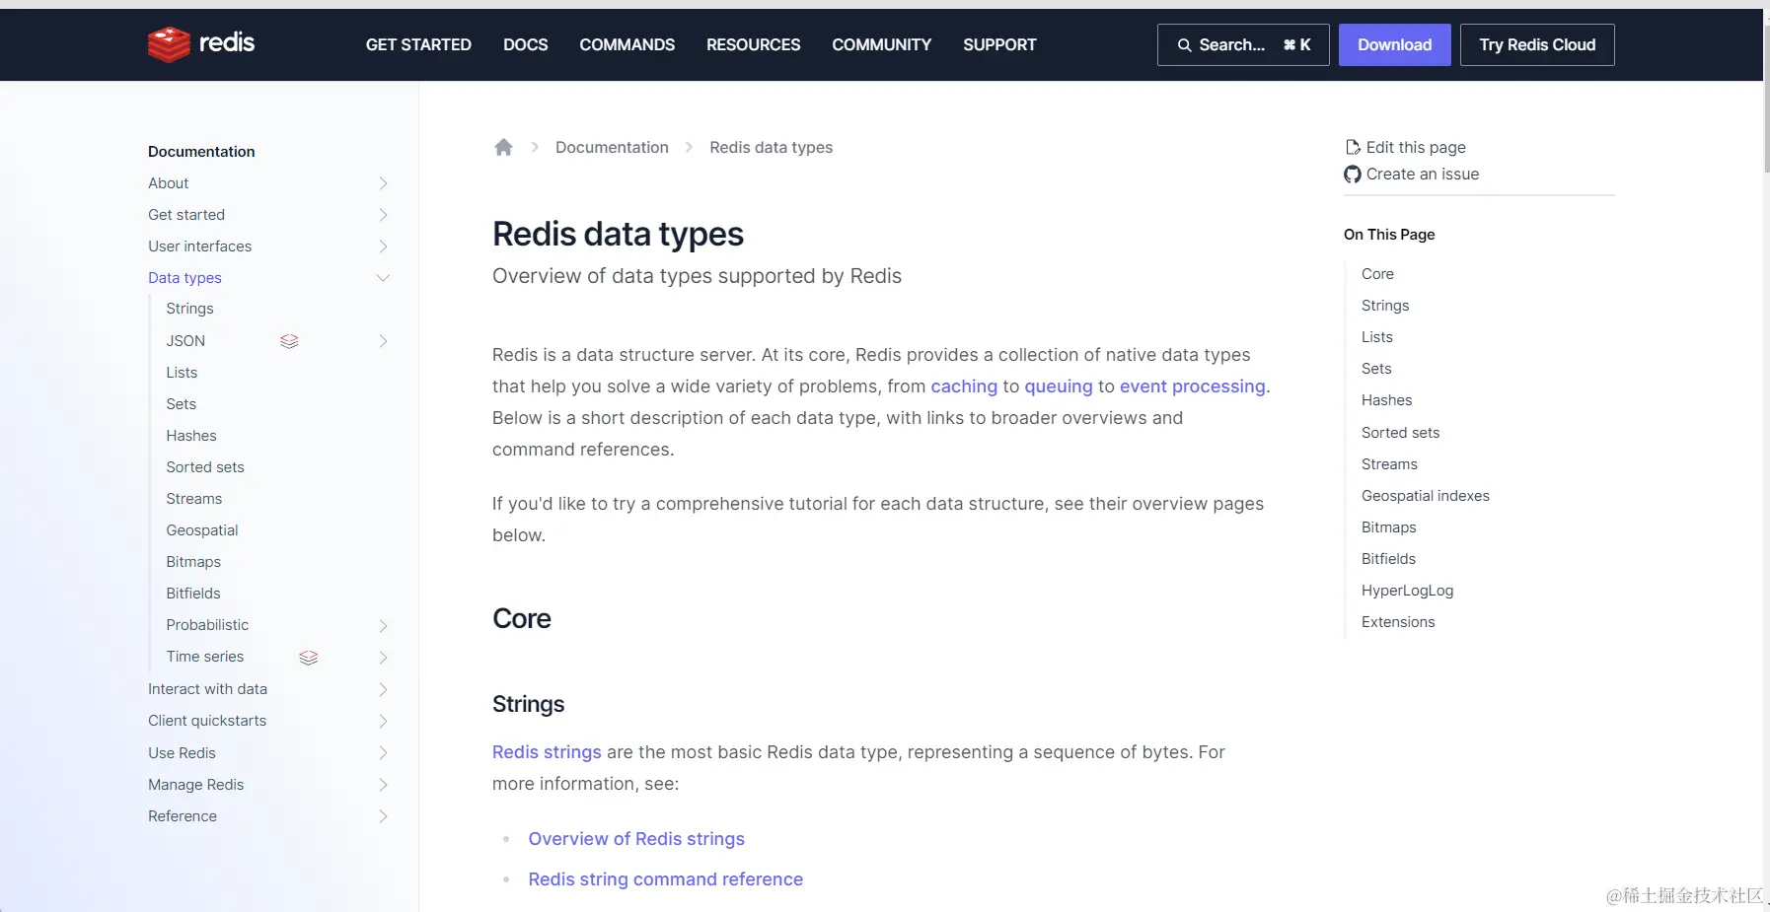Click the Try Redis Cloud button
1770x912 pixels.
click(x=1537, y=44)
